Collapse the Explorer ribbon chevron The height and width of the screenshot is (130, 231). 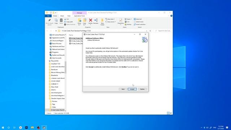[x=169, y=16]
